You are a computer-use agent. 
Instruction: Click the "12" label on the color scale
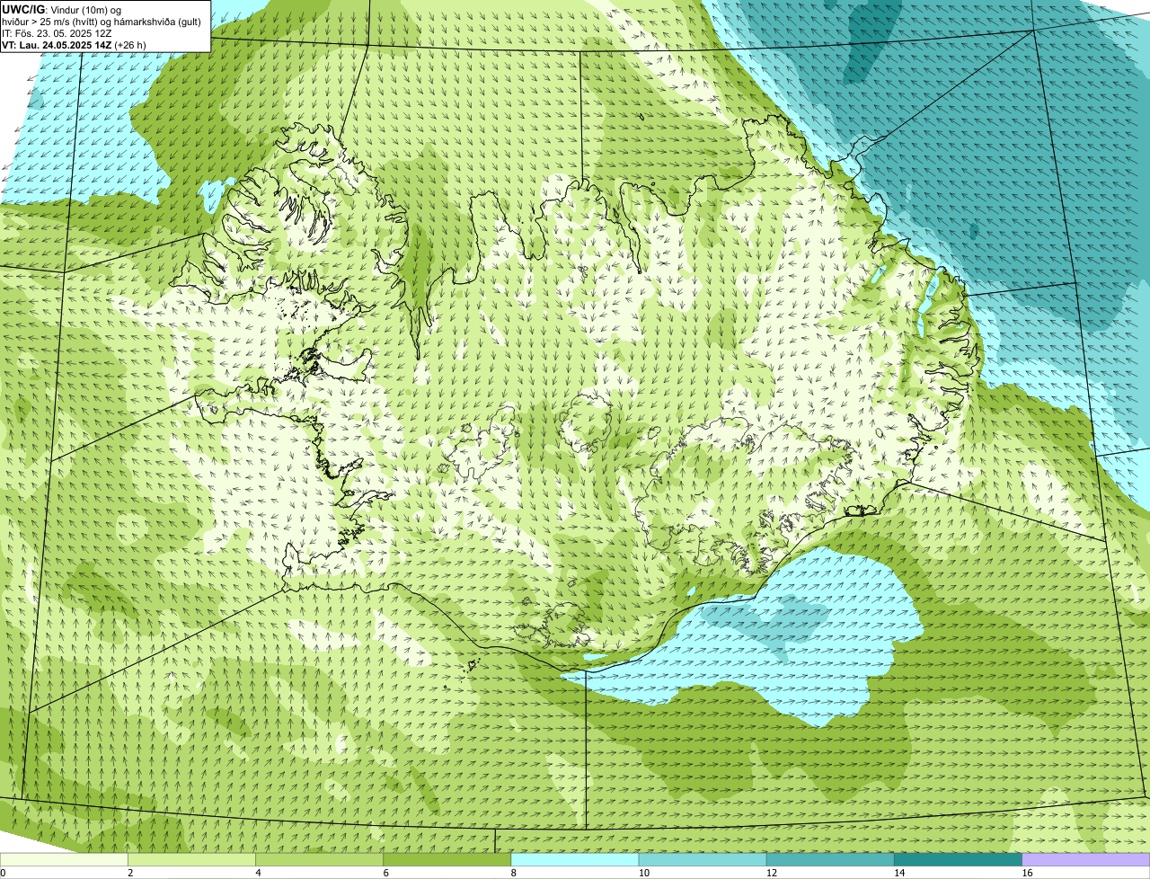pyautogui.click(x=772, y=873)
